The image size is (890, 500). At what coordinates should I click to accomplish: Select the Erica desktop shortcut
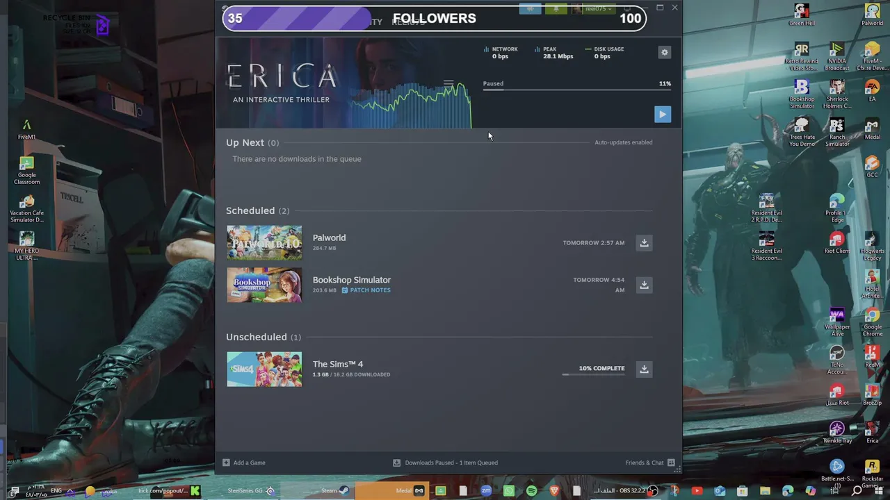[872, 433]
